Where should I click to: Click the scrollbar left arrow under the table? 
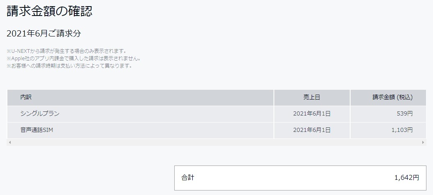pyautogui.click(x=10, y=142)
